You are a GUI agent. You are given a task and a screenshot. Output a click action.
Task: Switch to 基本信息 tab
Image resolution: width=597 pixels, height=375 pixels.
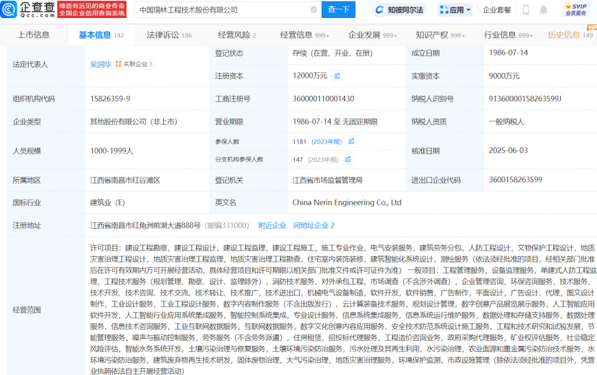coord(101,35)
